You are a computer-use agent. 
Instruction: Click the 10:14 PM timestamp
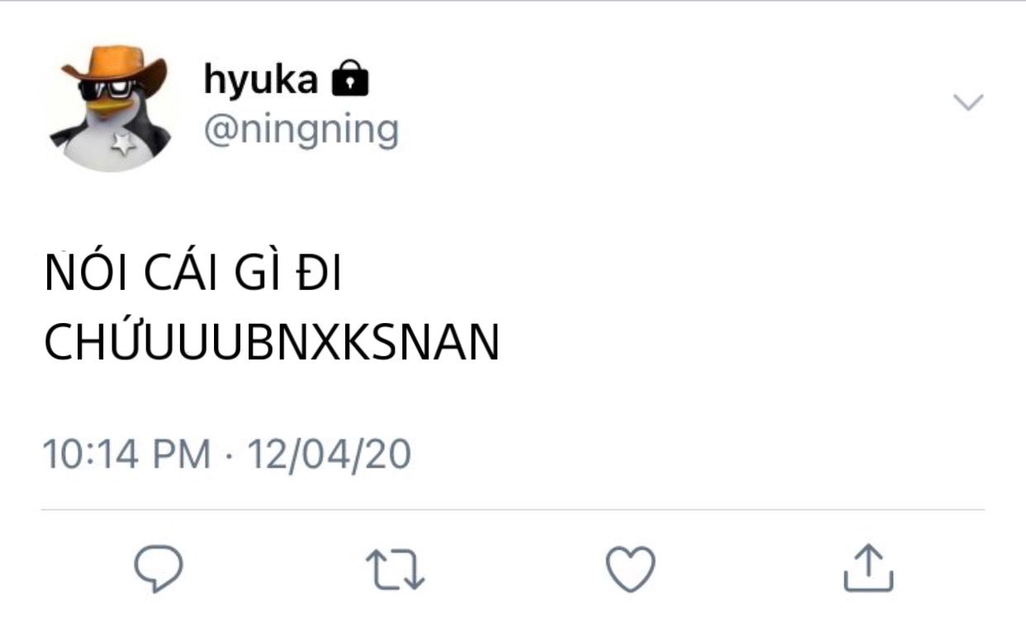[126, 454]
